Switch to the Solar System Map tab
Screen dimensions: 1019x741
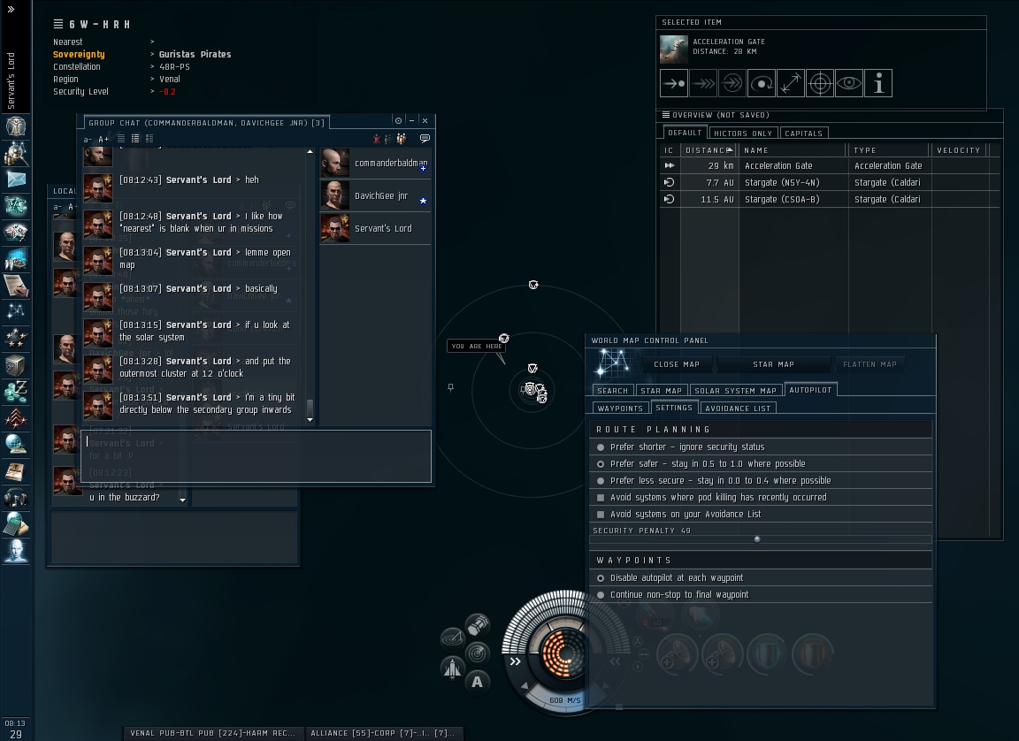click(x=735, y=390)
